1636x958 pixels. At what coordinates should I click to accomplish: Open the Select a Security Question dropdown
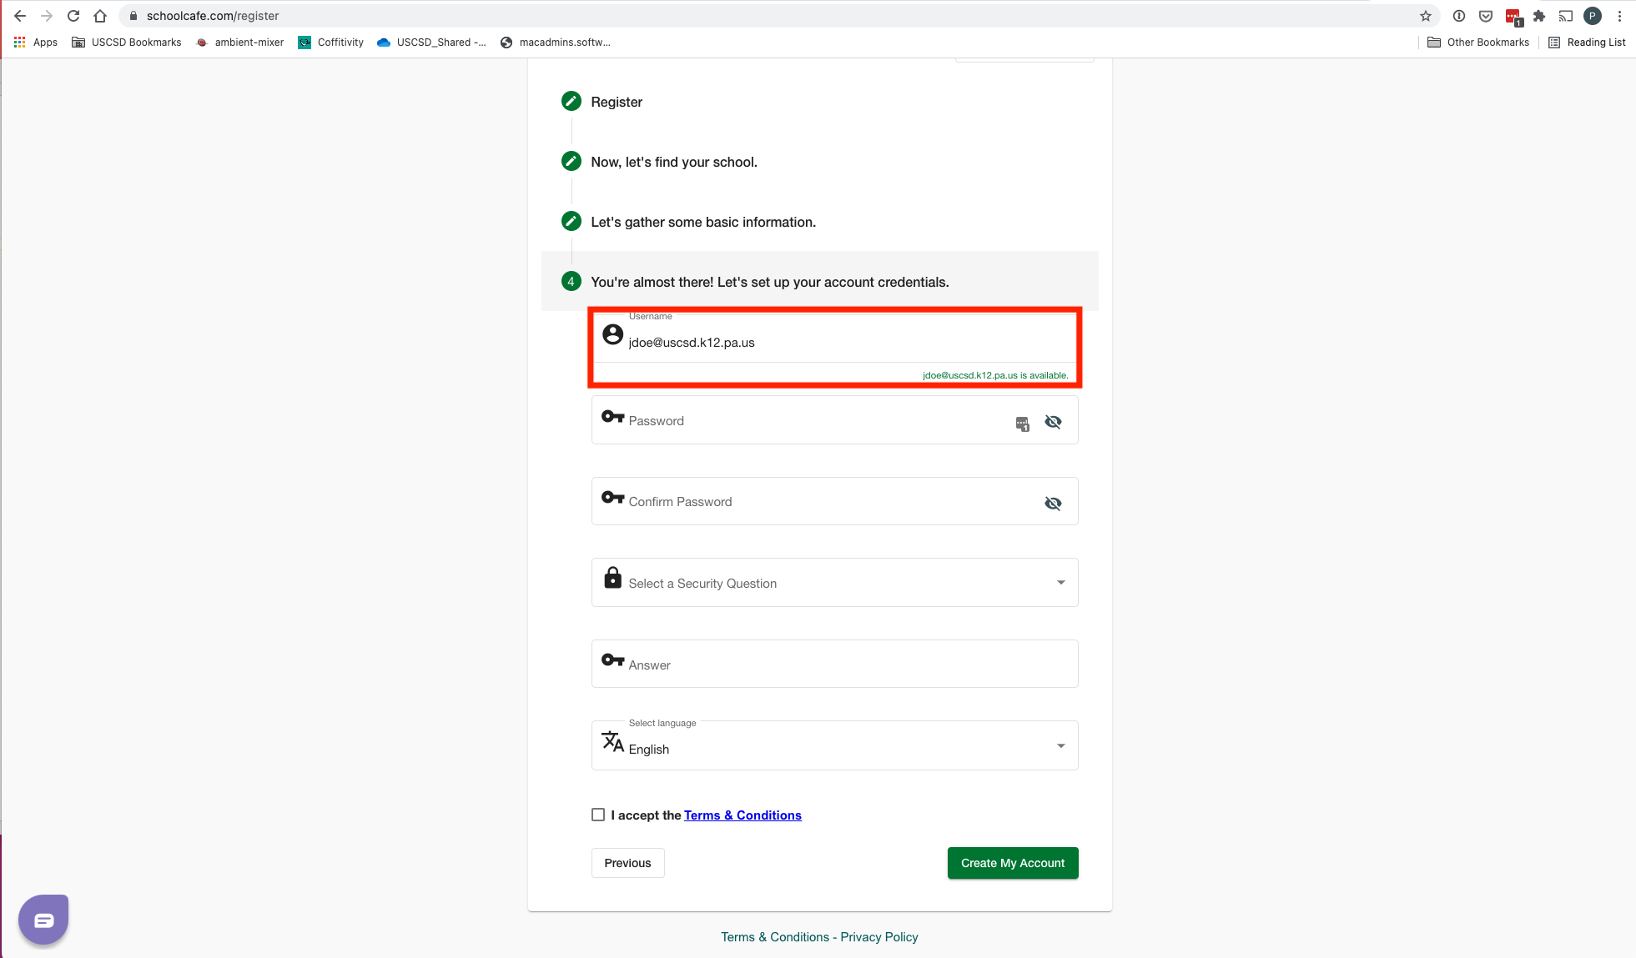(x=834, y=583)
